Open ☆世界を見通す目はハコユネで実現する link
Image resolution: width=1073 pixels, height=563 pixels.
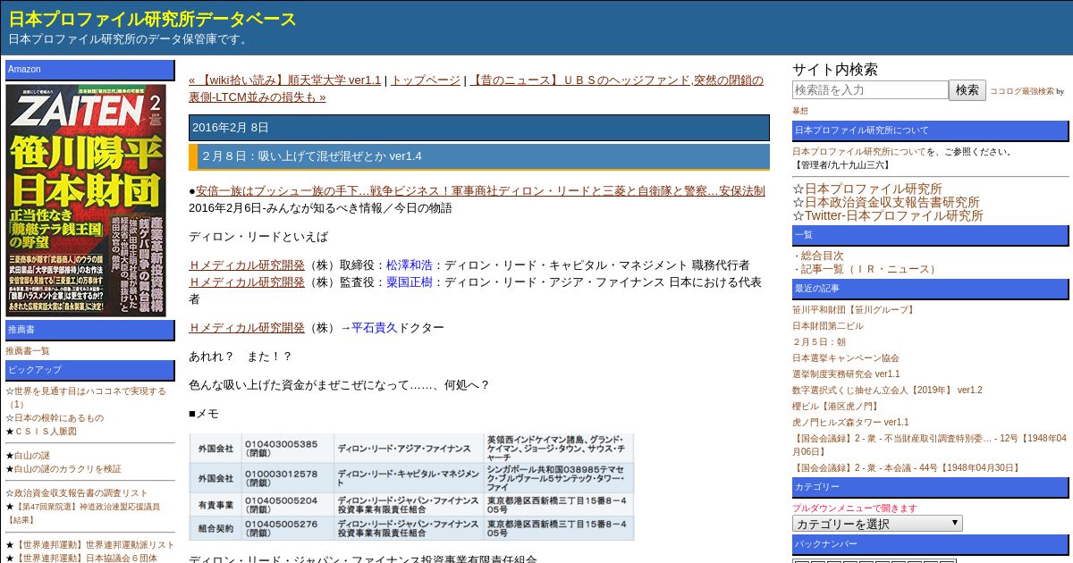pos(86,398)
